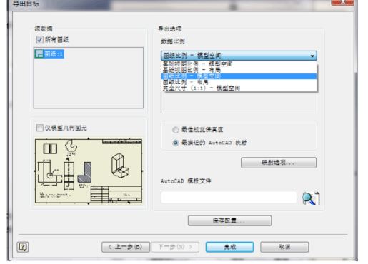Enable the 仅模型几何图元 checkbox
368x264 pixels.
coord(39,128)
